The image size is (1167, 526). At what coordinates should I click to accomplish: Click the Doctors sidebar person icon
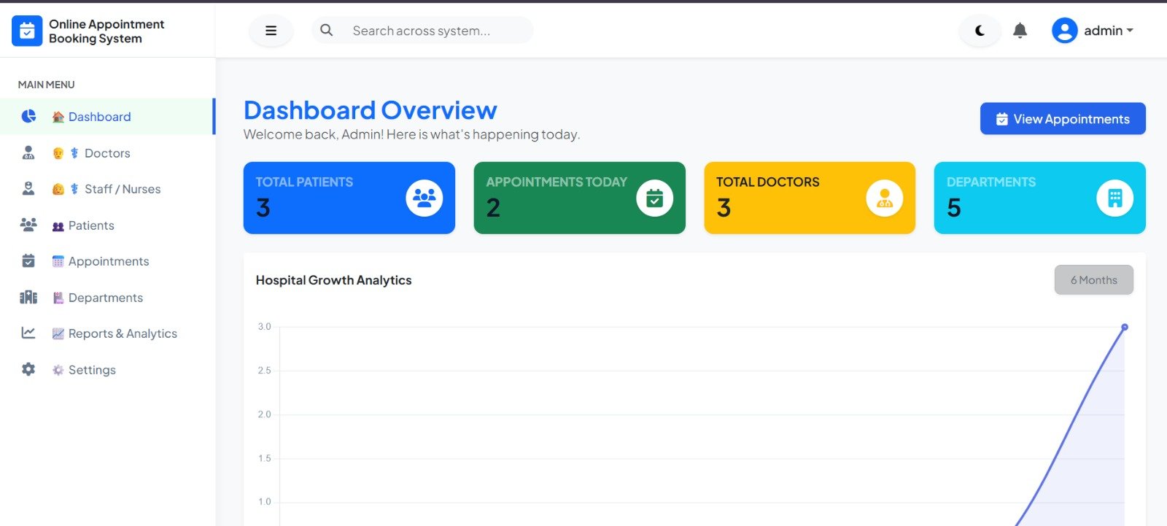click(28, 152)
